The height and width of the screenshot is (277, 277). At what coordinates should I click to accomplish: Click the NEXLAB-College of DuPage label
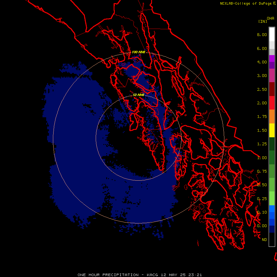246,3
